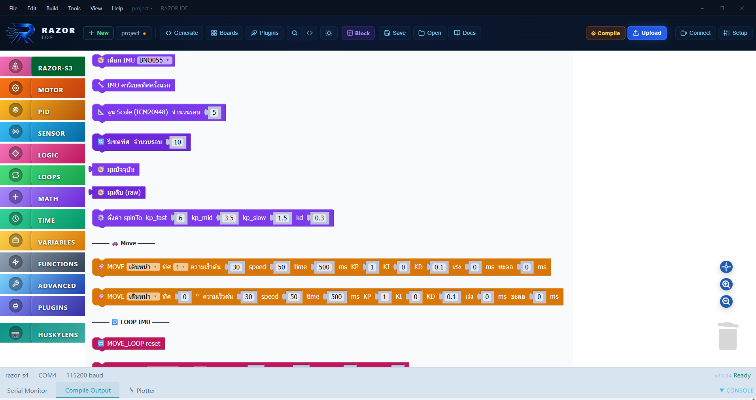Open the Setup panel
The width and height of the screenshot is (756, 400).
pos(735,33)
